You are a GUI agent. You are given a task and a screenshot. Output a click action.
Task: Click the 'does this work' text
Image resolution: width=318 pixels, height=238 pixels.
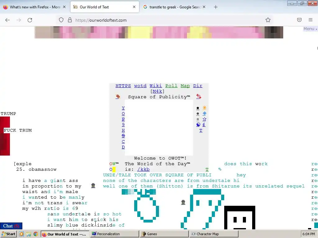(x=246, y=164)
